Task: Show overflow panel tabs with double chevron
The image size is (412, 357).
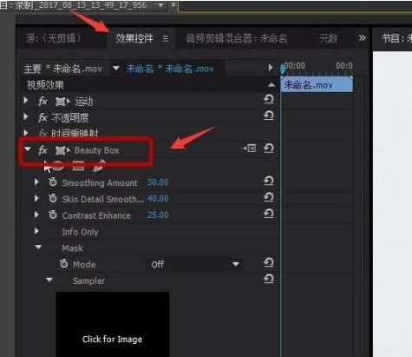Action: (362, 38)
